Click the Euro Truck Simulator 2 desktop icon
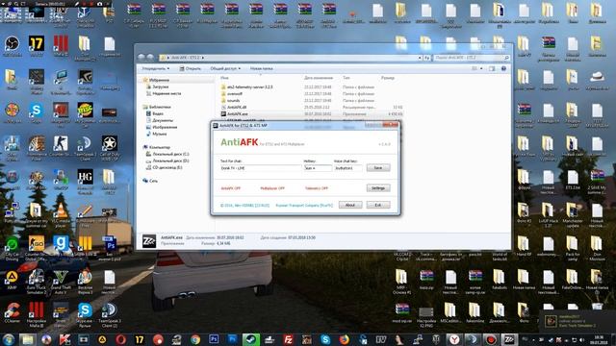 tap(37, 282)
